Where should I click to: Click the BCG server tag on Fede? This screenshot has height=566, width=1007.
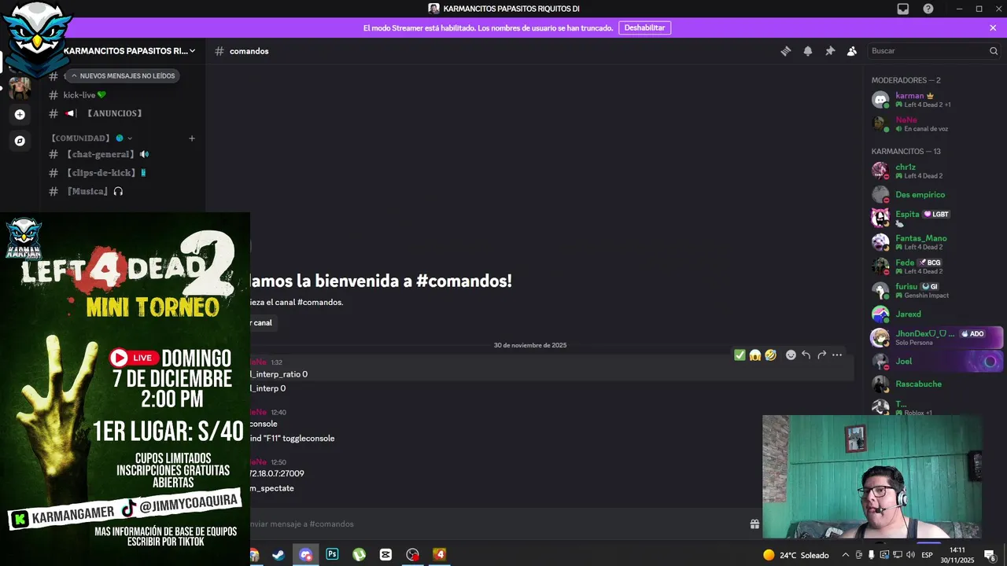930,263
